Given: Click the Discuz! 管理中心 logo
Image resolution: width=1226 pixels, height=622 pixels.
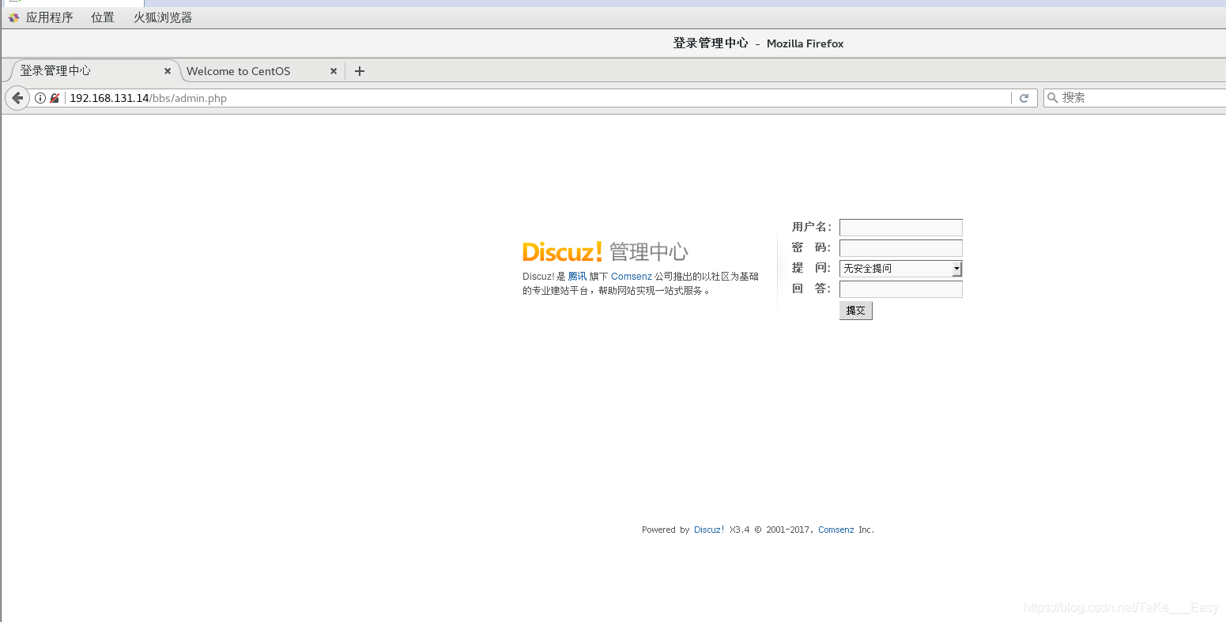Looking at the screenshot, I should 605,252.
